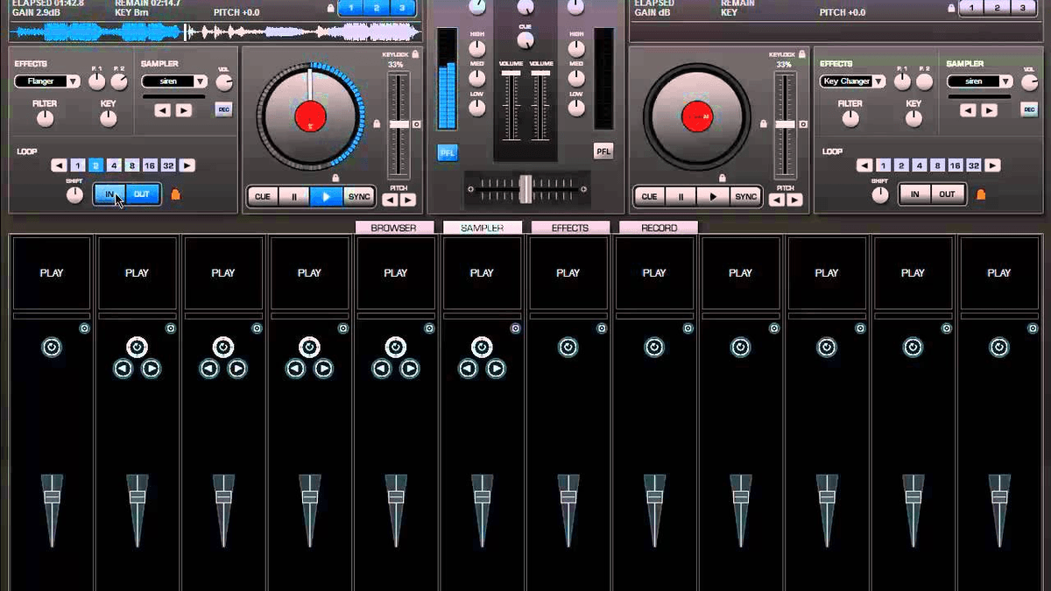Set loop IN point on left deck
This screenshot has width=1051, height=591.
pos(110,194)
